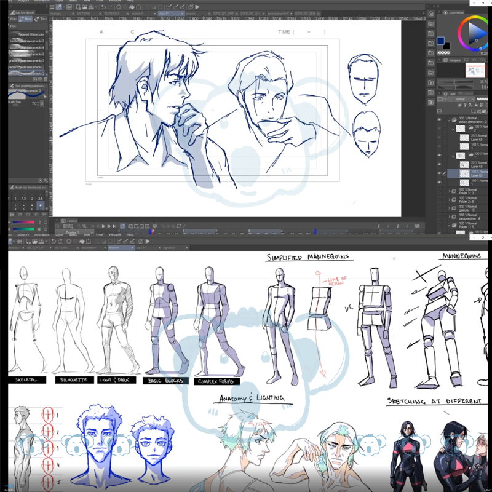
Task: Toggle visibility of Layer 63
Action: (x=439, y=173)
